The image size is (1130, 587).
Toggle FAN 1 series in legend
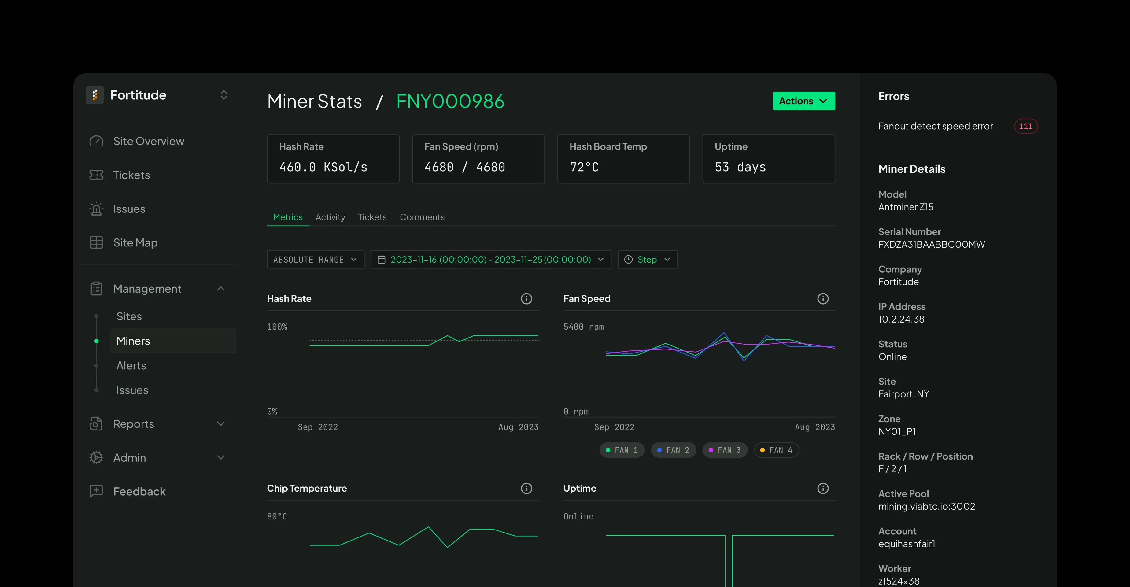[x=622, y=450]
